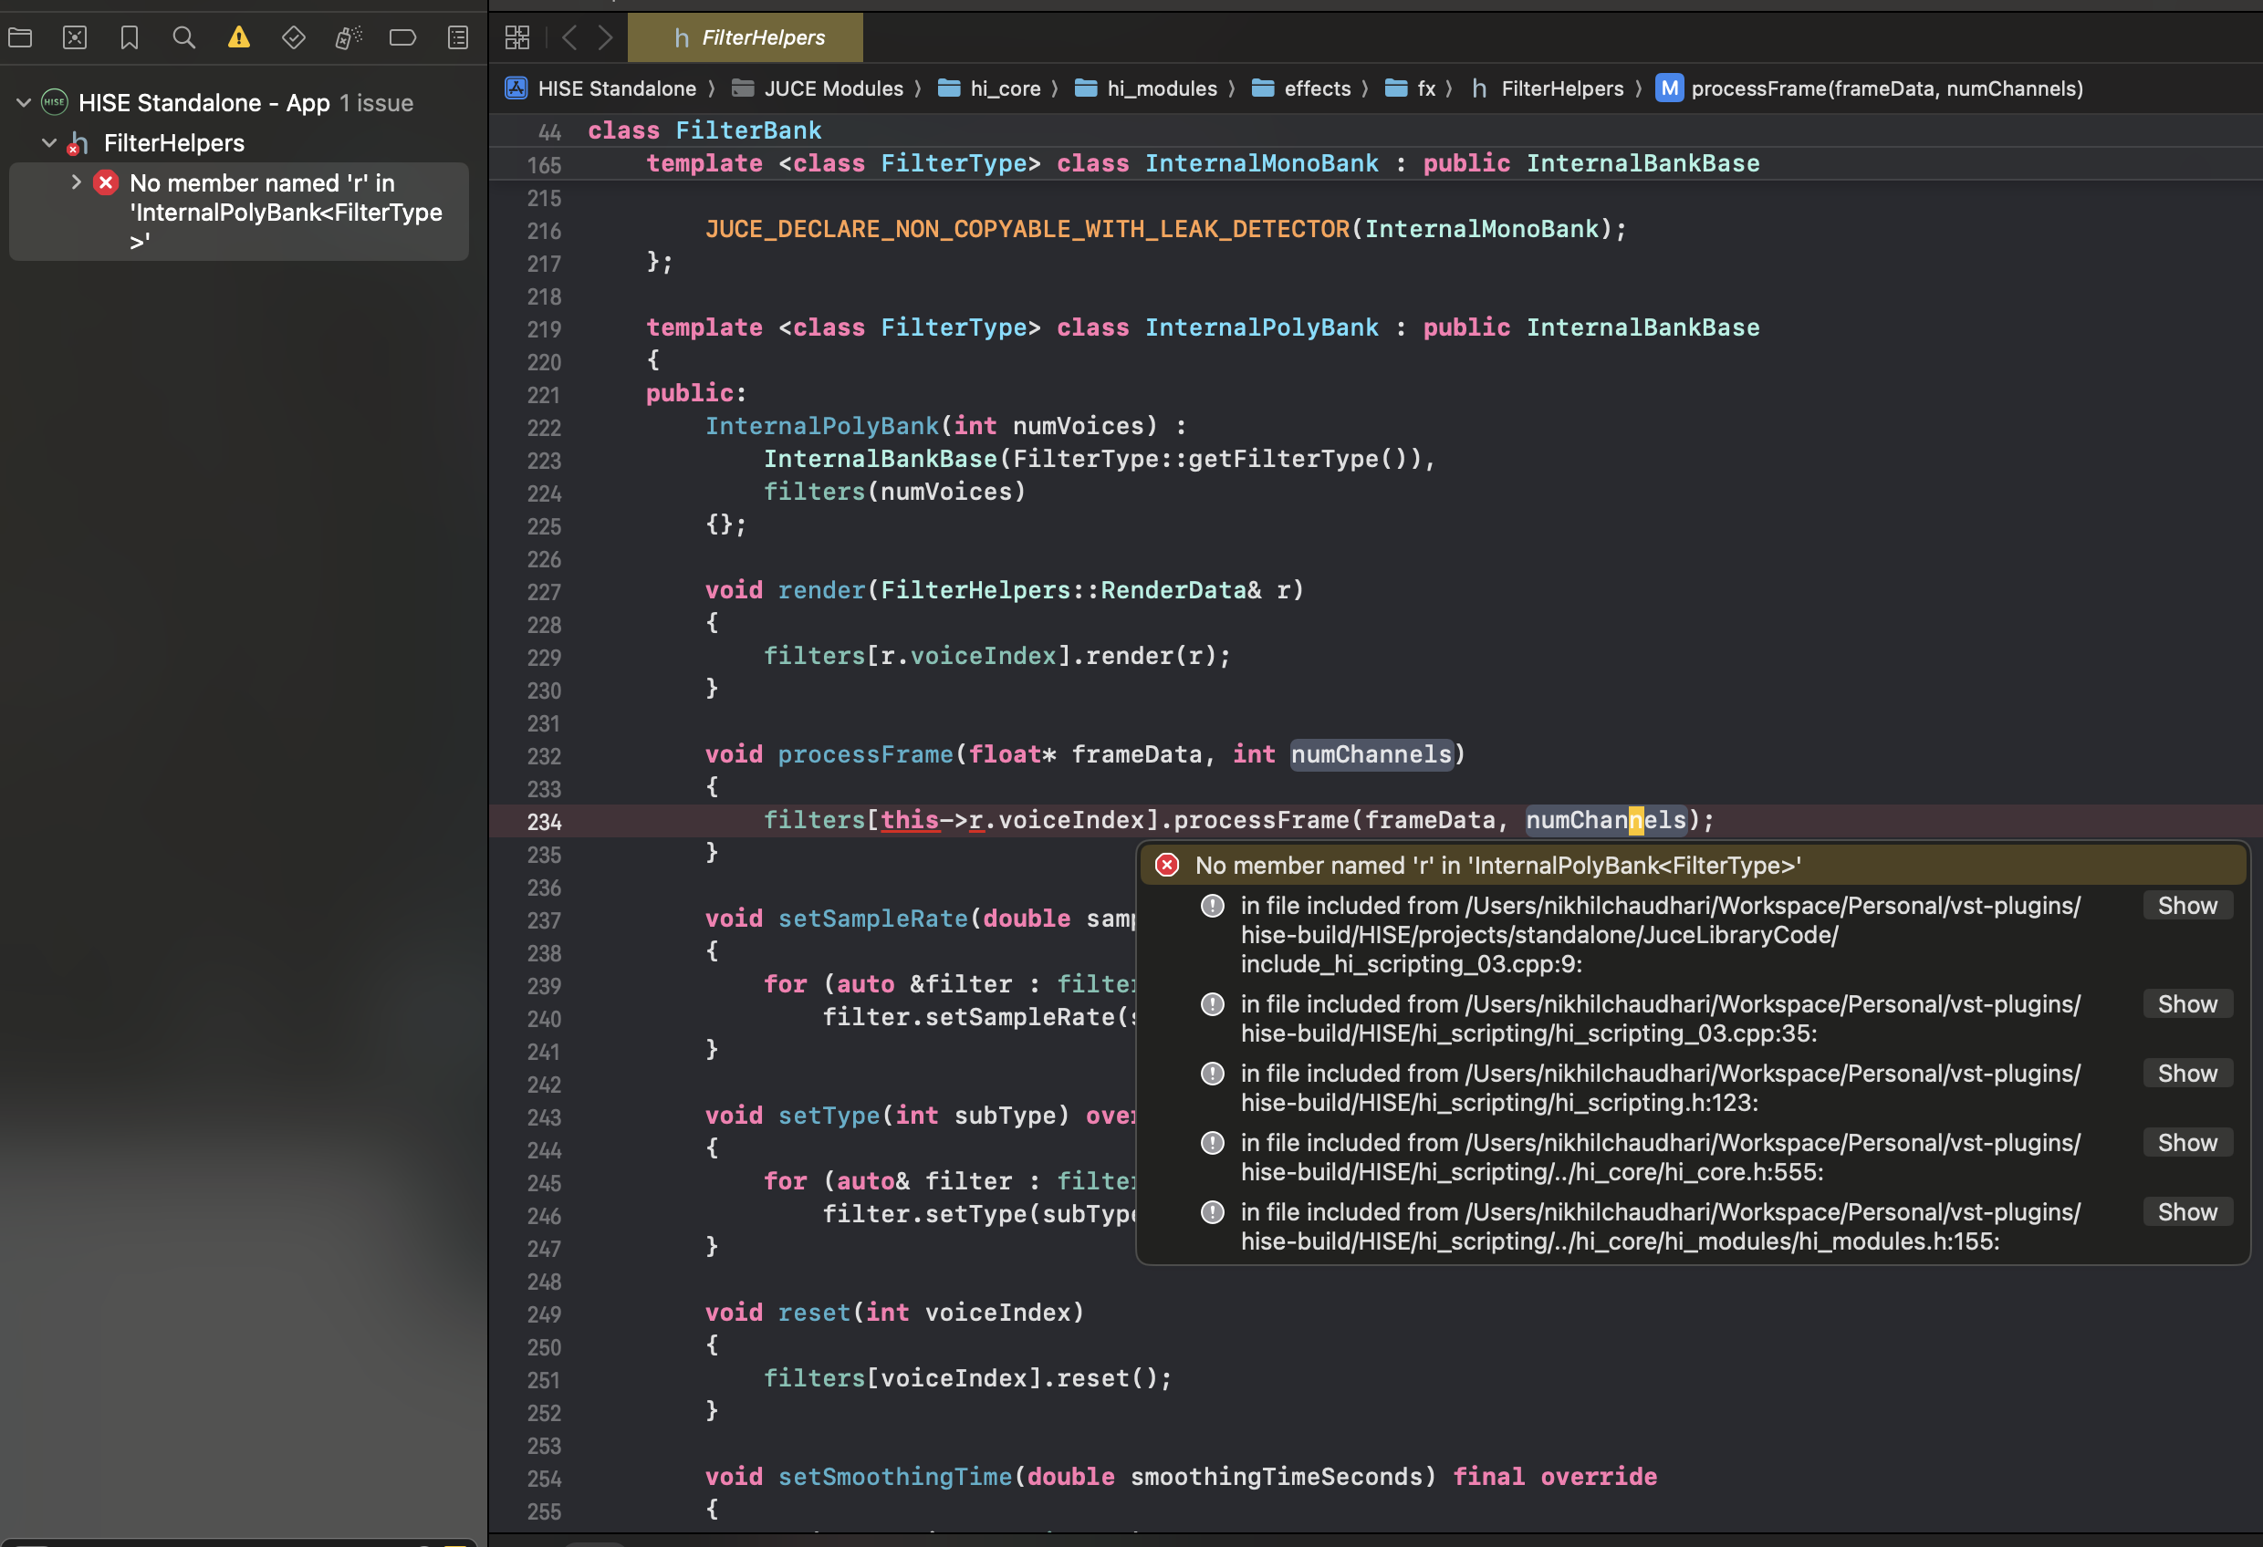The image size is (2263, 1547).
Task: Click line number 234 in the gutter
Action: 545,822
